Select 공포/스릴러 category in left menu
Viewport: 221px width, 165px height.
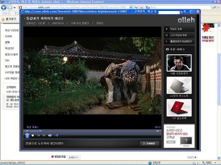[11, 54]
